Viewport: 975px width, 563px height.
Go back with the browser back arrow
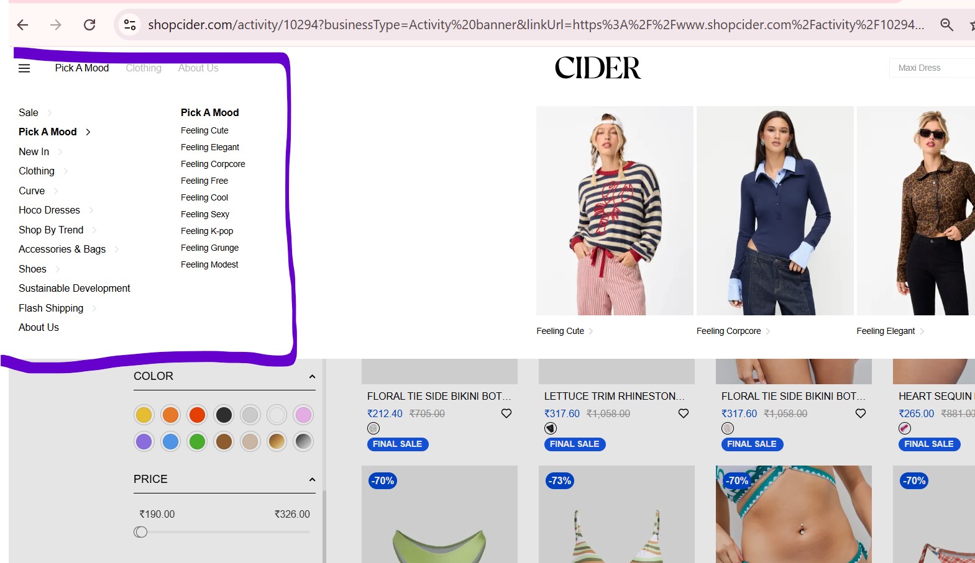[x=23, y=25]
